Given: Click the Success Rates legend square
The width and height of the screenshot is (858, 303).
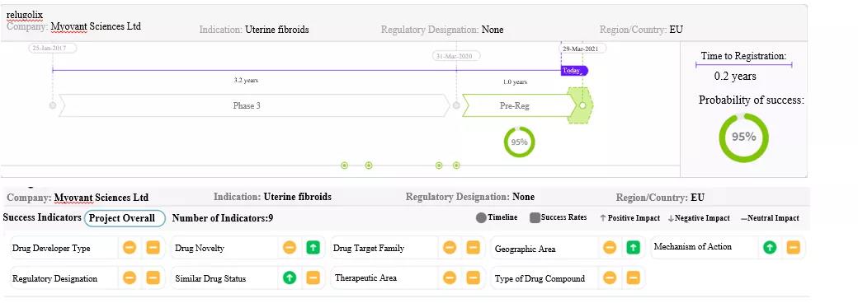Looking at the screenshot, I should pos(535,218).
